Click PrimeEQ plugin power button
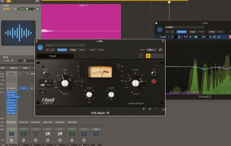The image size is (231, 146). (x=160, y=29)
